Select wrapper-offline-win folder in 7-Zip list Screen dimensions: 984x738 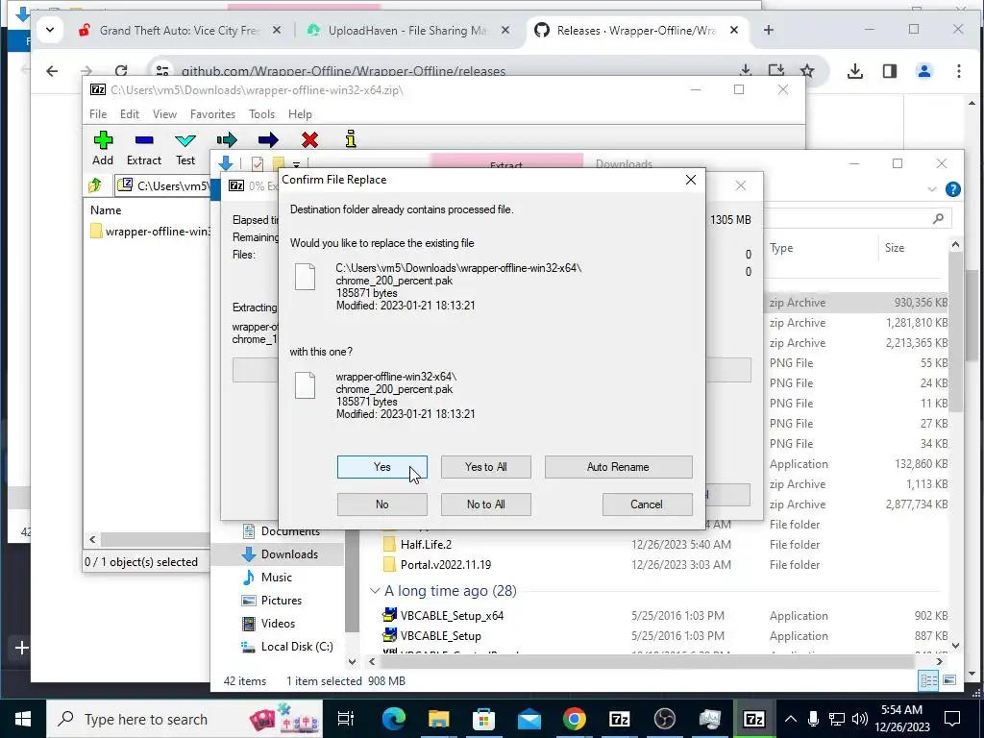tap(149, 232)
